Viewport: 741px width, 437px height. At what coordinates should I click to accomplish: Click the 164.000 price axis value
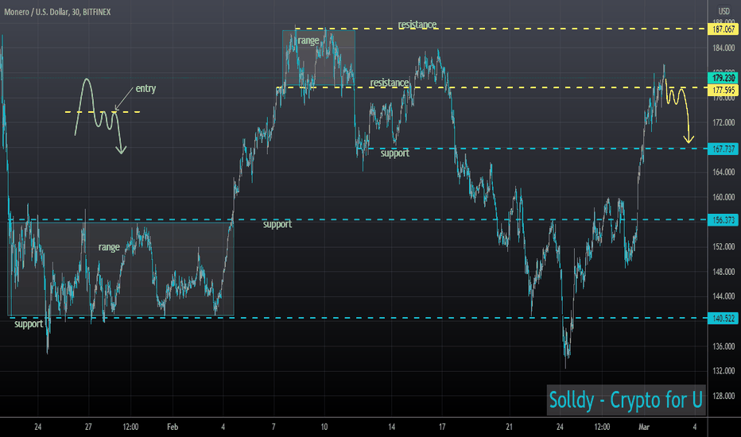[x=724, y=172]
